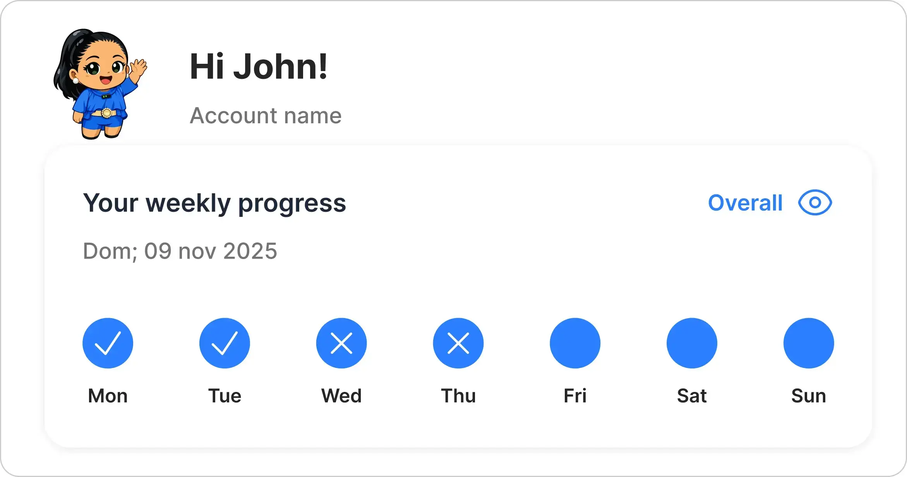Click the Tue day label
Image resolution: width=907 pixels, height=477 pixels.
225,396
